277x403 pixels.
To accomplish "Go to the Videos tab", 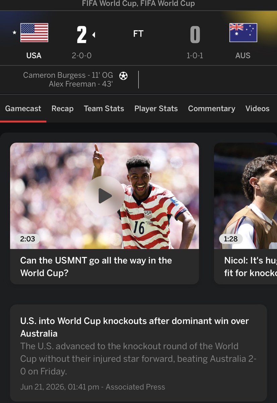I will (257, 108).
